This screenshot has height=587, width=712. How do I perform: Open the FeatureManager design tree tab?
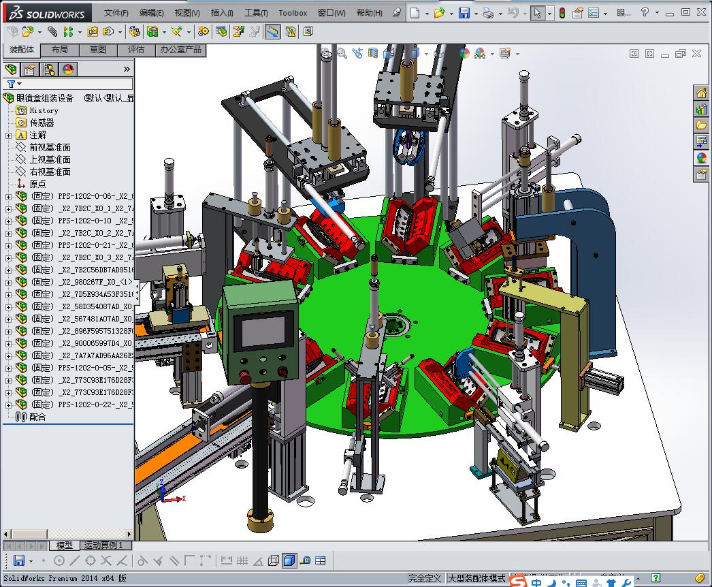[11, 69]
